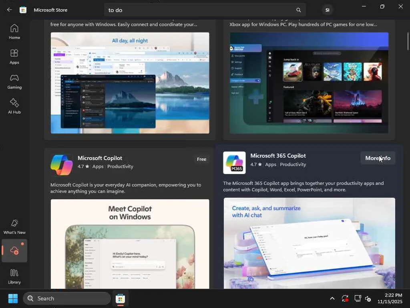This screenshot has height=308, width=410.
Task: Open AI Hub in the sidebar
Action: point(14,106)
